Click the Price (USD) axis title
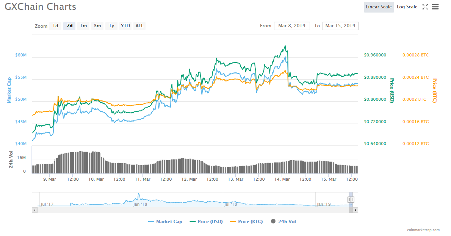 [392, 90]
